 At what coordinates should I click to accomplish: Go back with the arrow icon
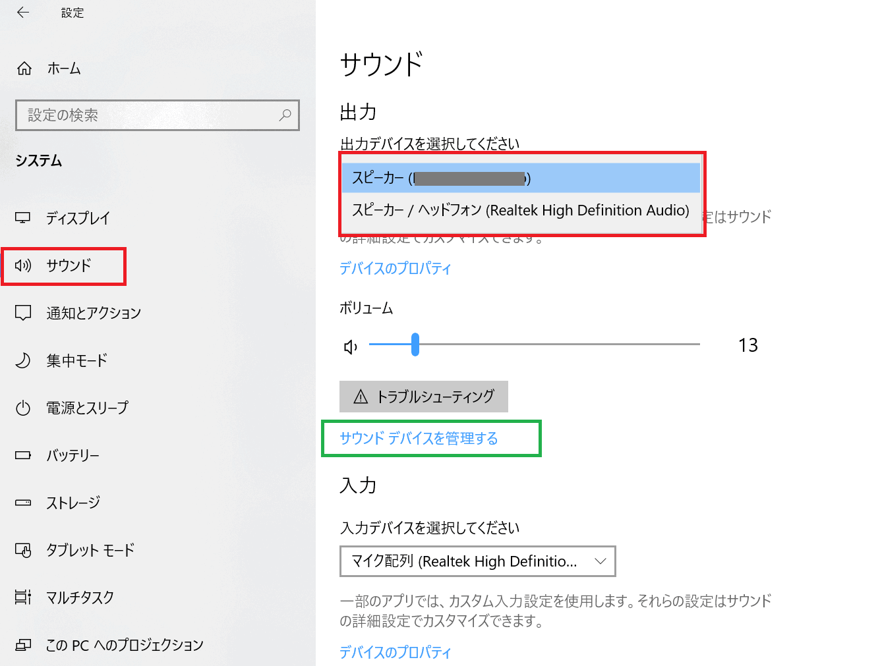[23, 13]
